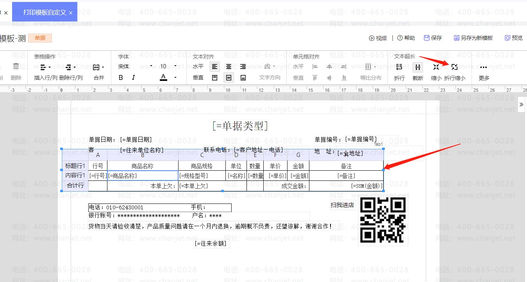Select the [=往来单位名称] field
This screenshot has height=282, width=527.
(141, 150)
